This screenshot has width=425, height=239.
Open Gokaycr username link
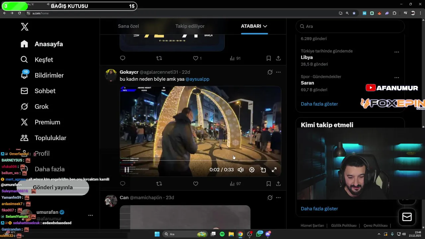coord(129,72)
